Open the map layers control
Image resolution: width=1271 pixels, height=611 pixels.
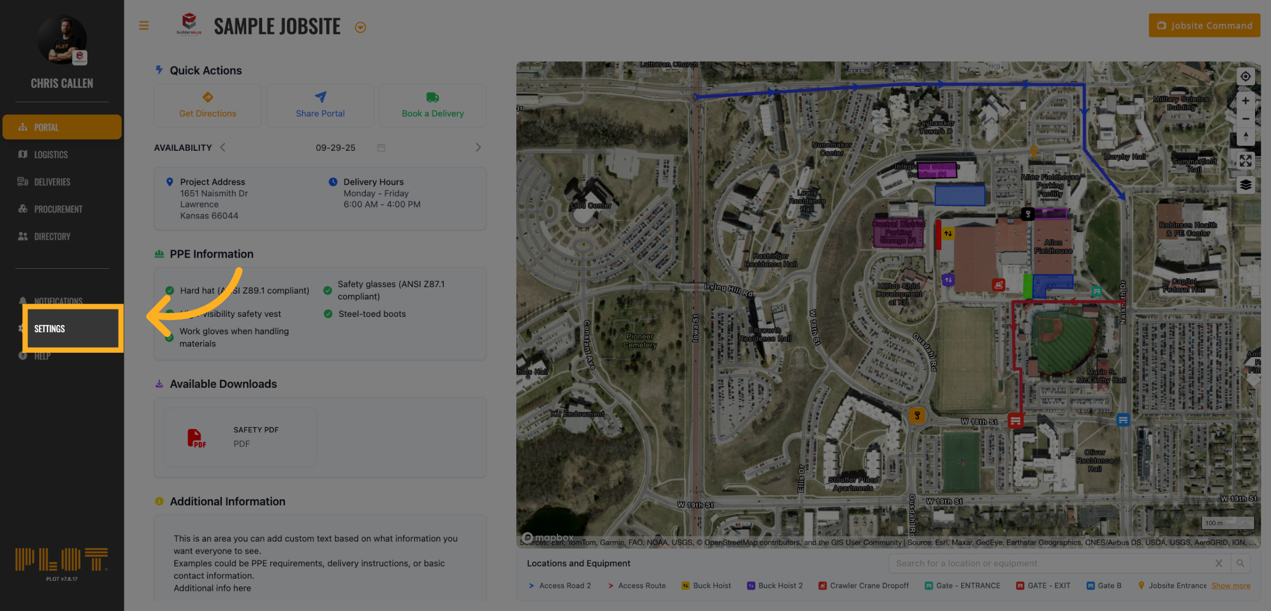tap(1245, 185)
